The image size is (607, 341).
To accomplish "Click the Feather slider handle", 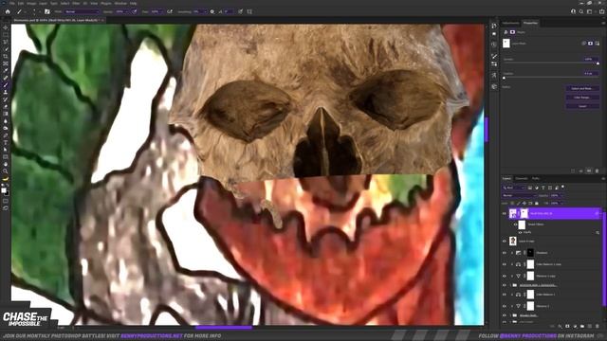I will pyautogui.click(x=504, y=78).
